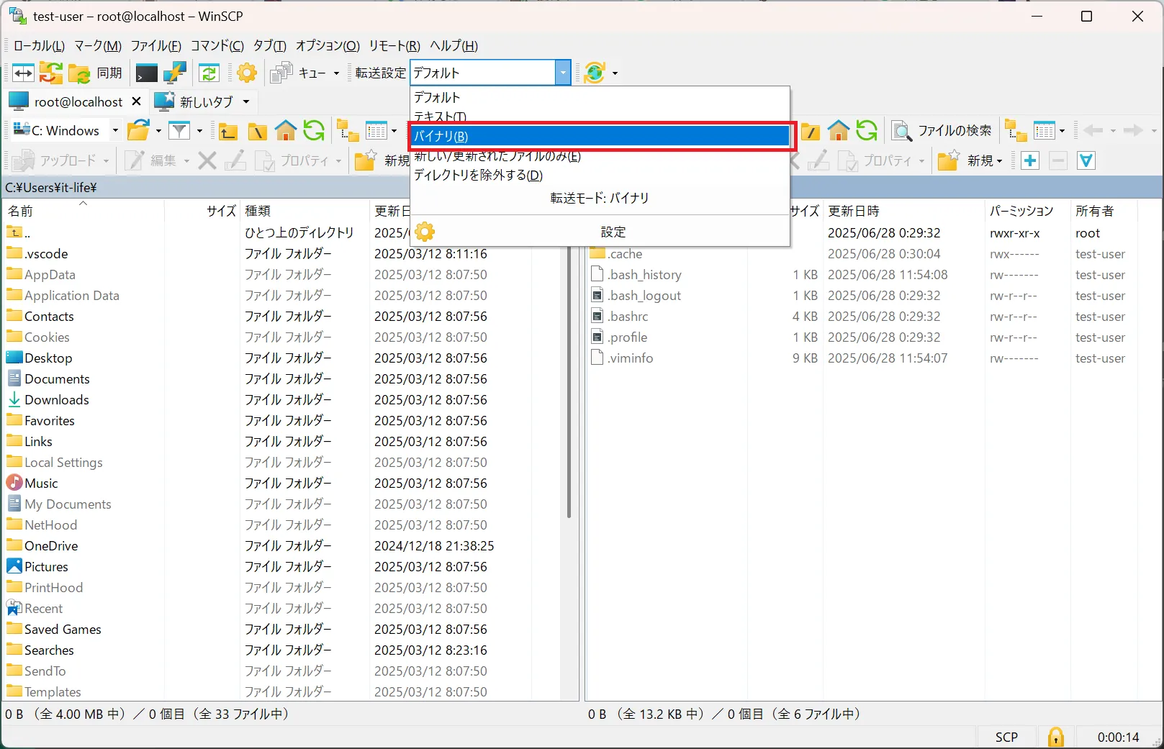Image resolution: width=1164 pixels, height=749 pixels.
Task: Close the root@localhost tab
Action: pyautogui.click(x=136, y=101)
